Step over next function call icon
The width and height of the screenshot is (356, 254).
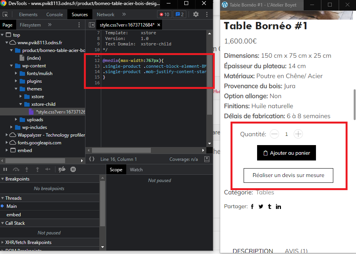[16, 169]
